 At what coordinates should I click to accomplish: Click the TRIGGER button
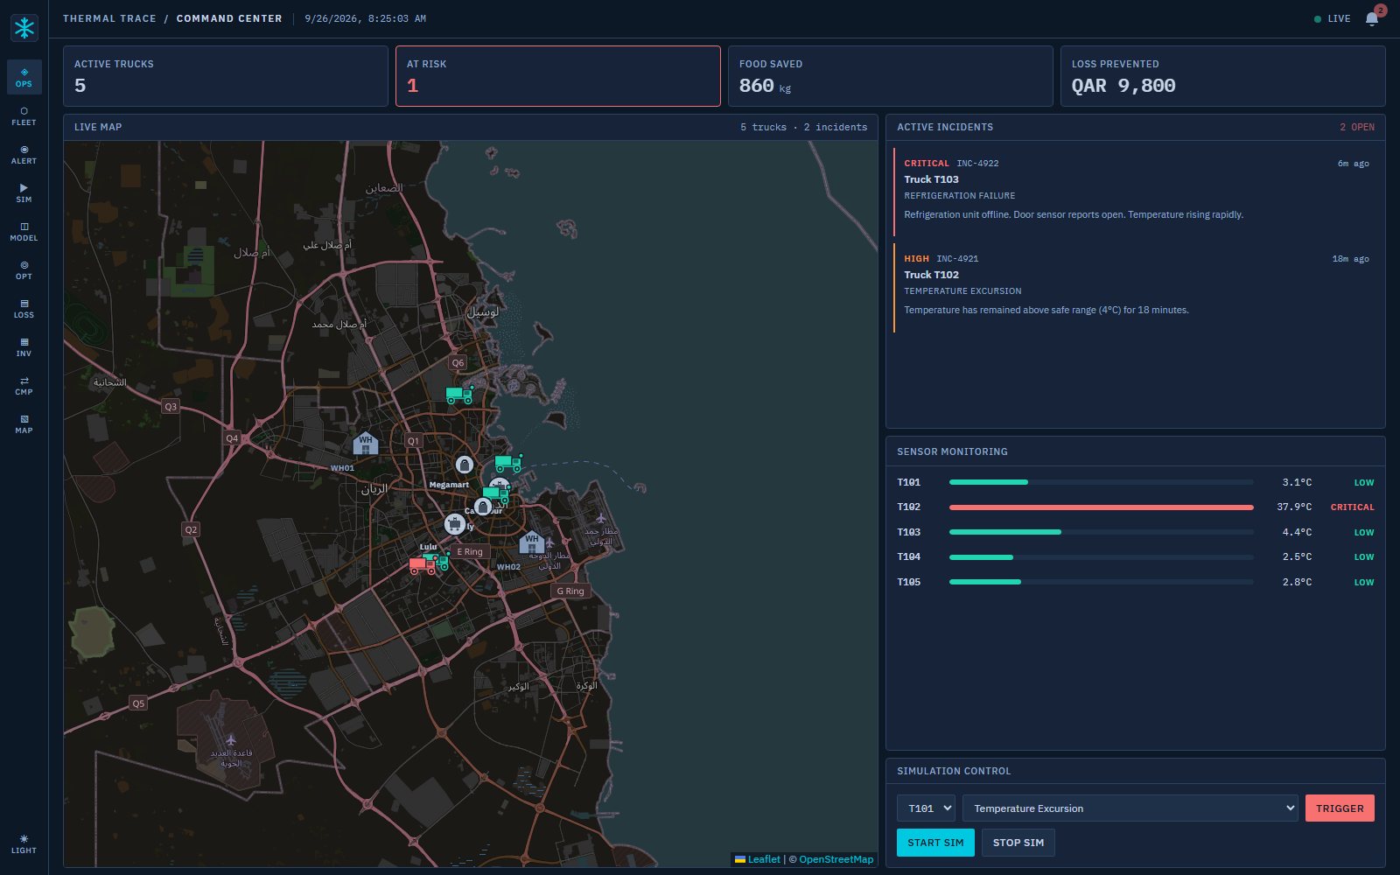pyautogui.click(x=1340, y=808)
